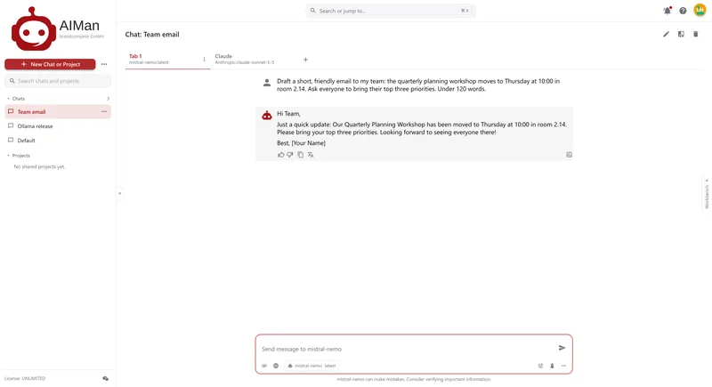Open the Team email chat options menu
Viewport: 712px width, 387px height.
(104, 111)
